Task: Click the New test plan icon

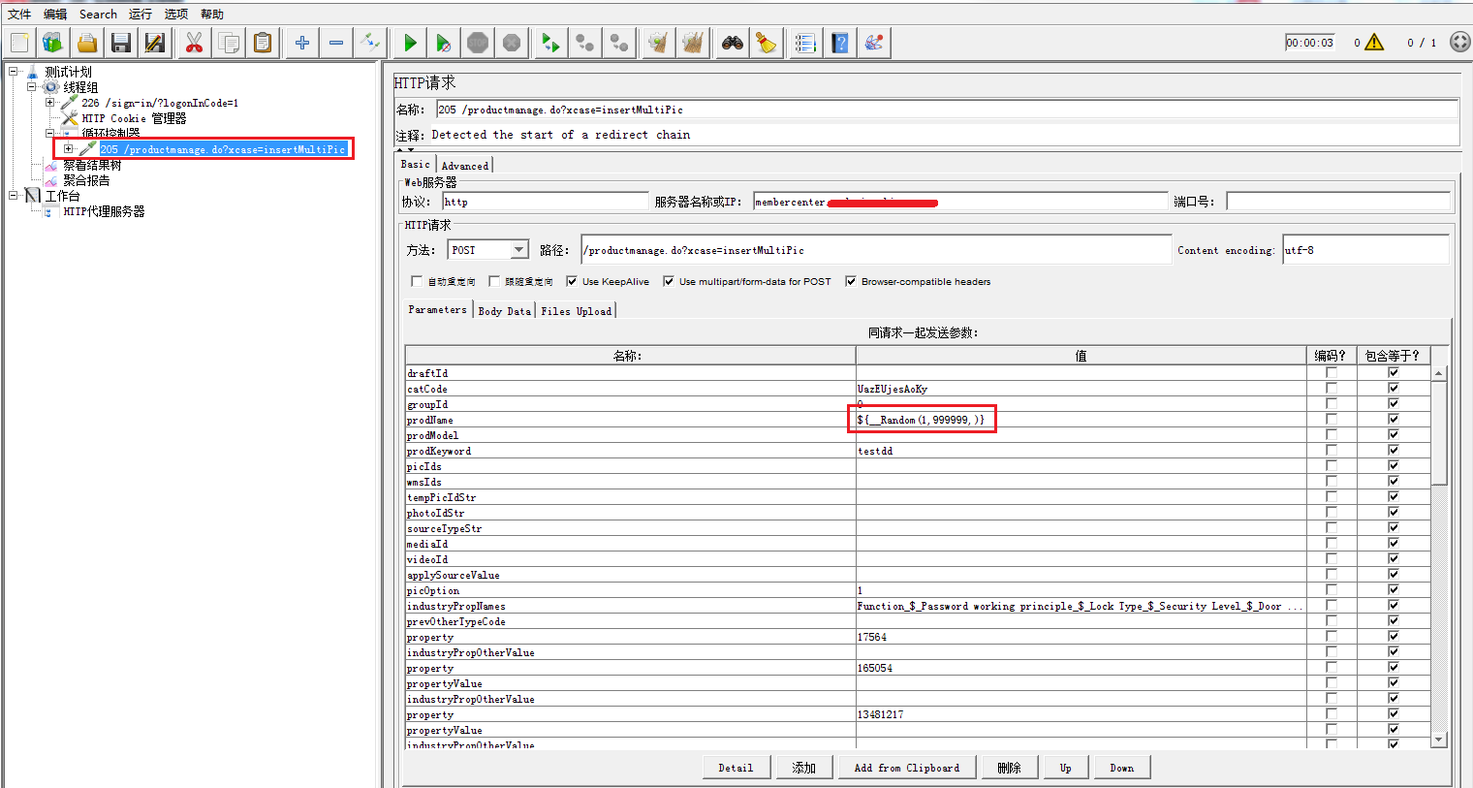Action: (x=18, y=43)
